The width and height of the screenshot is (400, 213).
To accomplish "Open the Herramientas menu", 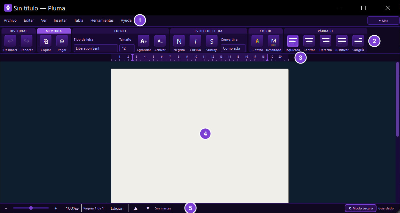I will (x=102, y=20).
